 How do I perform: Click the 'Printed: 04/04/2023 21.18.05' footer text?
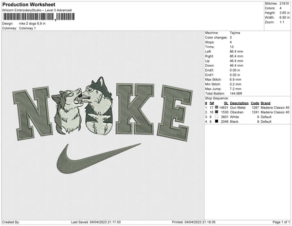coord(194,222)
